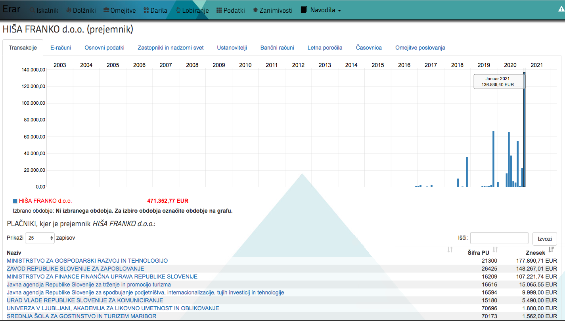Open Javna agencija za spodbujanje podjetništva link
Viewport: 565px width, 321px height.
(x=146, y=292)
